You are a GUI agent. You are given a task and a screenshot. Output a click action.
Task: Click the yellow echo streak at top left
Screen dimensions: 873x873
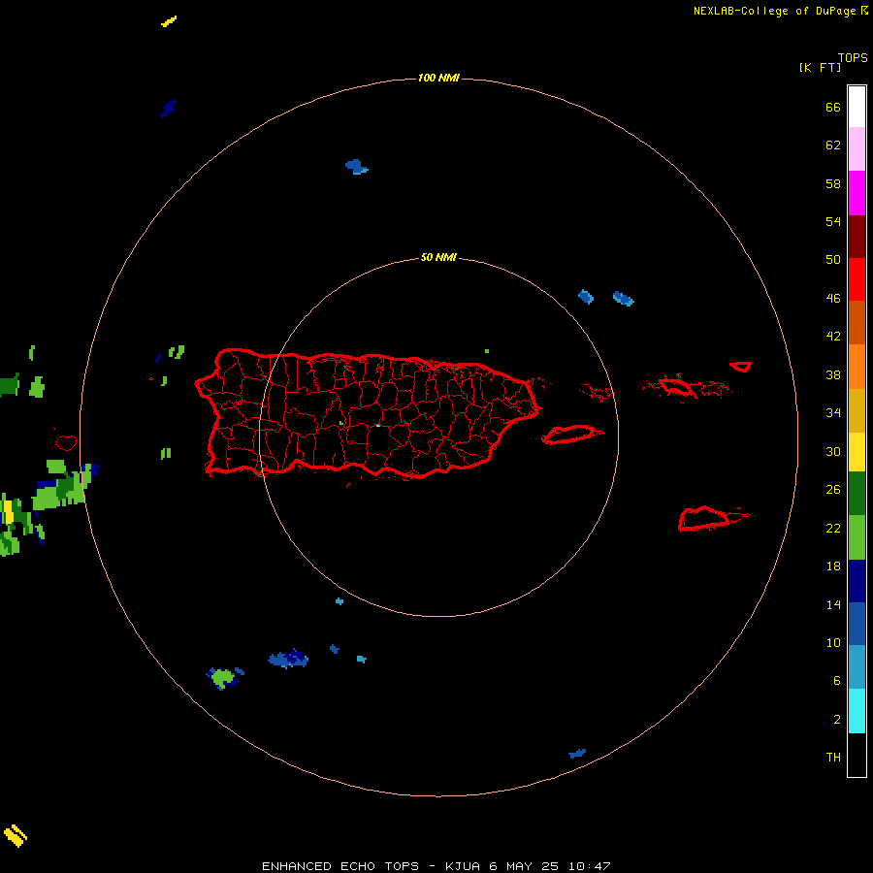pyautogui.click(x=169, y=21)
